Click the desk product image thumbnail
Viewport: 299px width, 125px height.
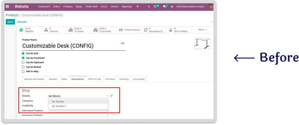tap(202, 43)
